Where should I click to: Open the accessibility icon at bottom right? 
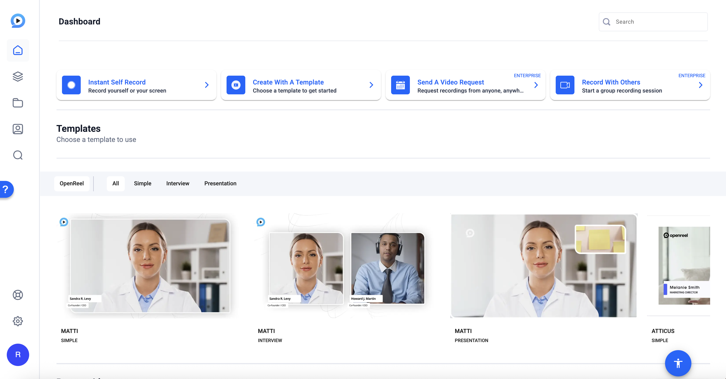(x=678, y=363)
